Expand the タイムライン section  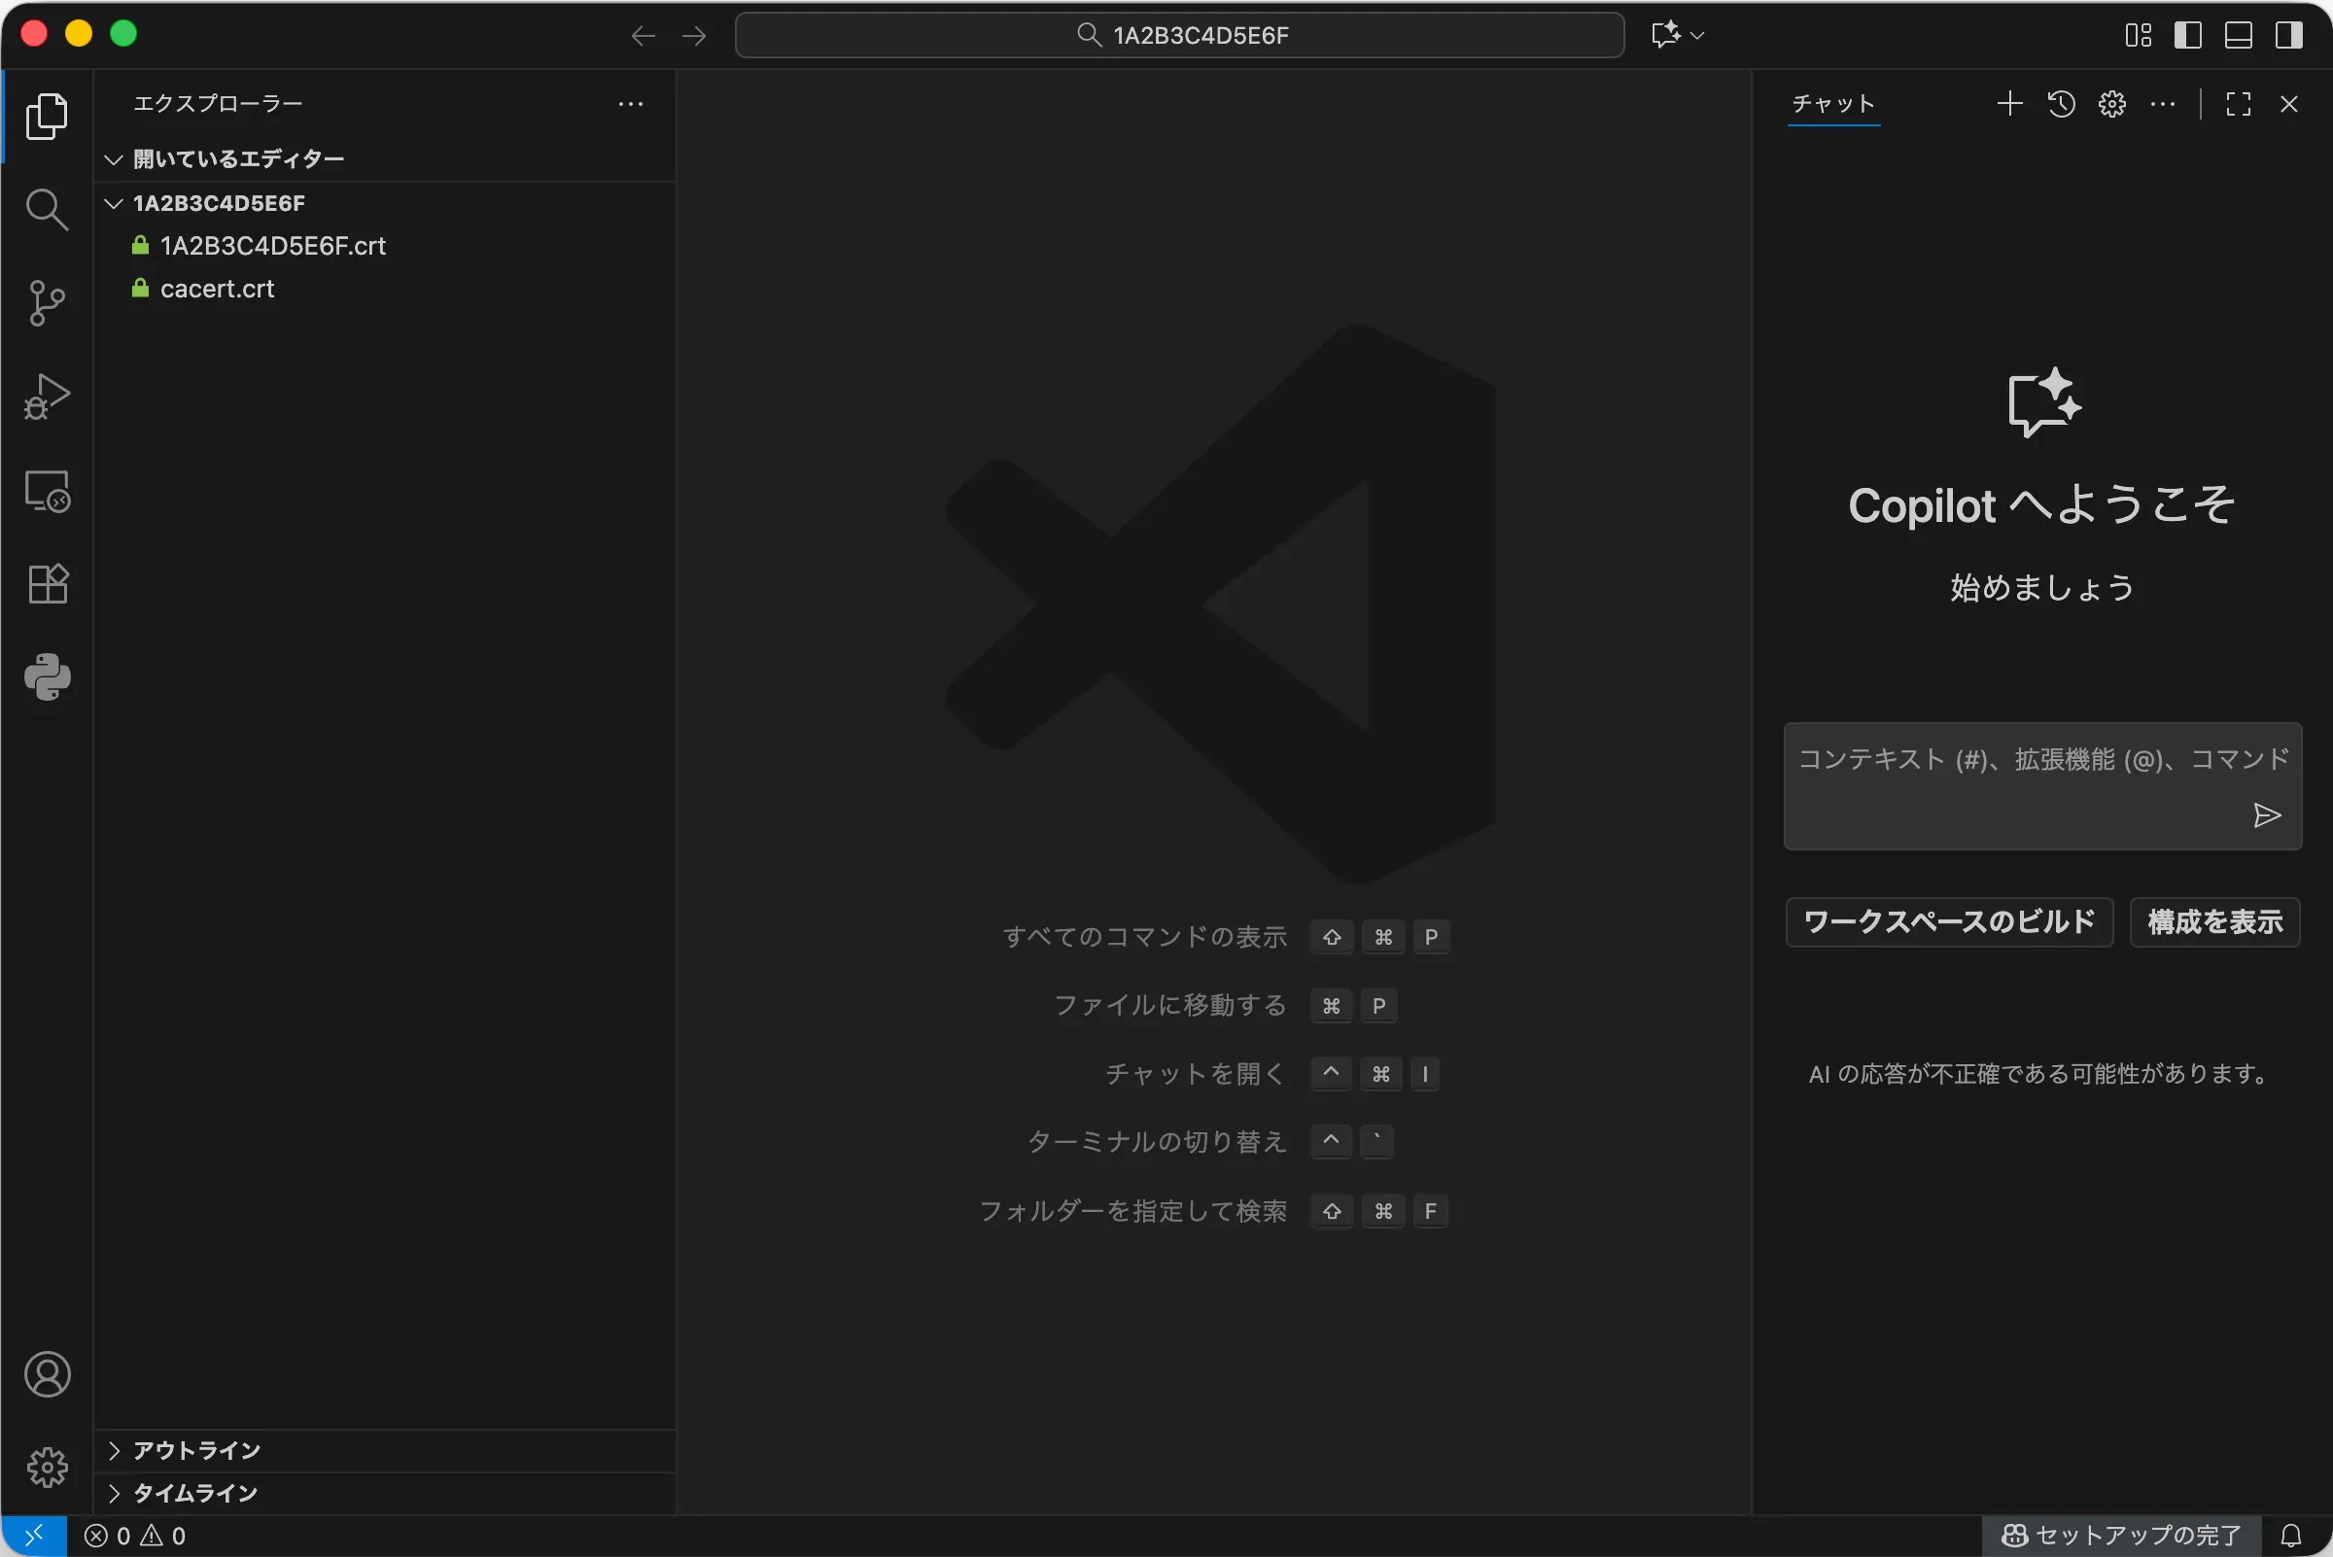pyautogui.click(x=194, y=1494)
